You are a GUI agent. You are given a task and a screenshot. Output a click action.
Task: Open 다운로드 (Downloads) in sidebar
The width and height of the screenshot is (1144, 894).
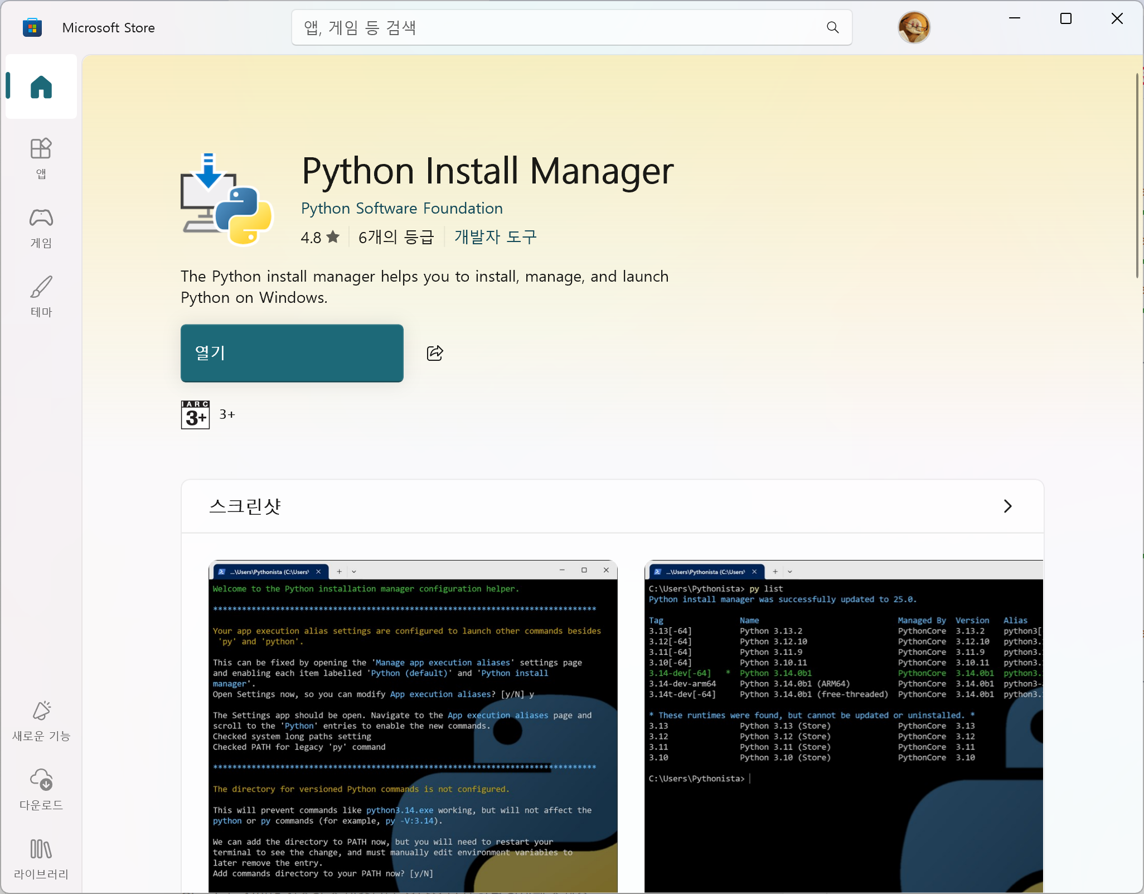coord(41,790)
